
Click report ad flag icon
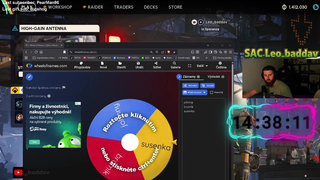(x=64, y=87)
